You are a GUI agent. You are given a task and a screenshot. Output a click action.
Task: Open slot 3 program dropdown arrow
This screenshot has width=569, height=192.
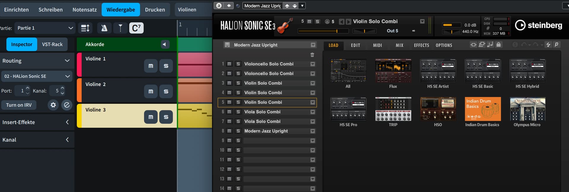coord(313,83)
